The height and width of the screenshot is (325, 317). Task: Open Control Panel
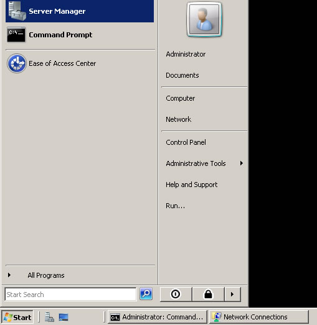186,142
